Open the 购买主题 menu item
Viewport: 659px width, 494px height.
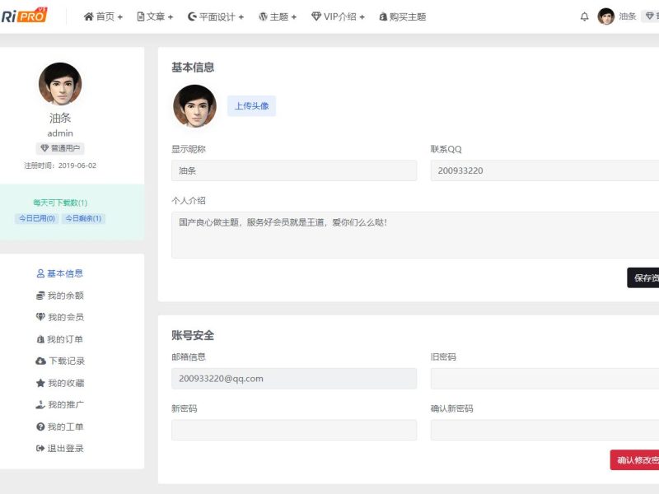(402, 16)
